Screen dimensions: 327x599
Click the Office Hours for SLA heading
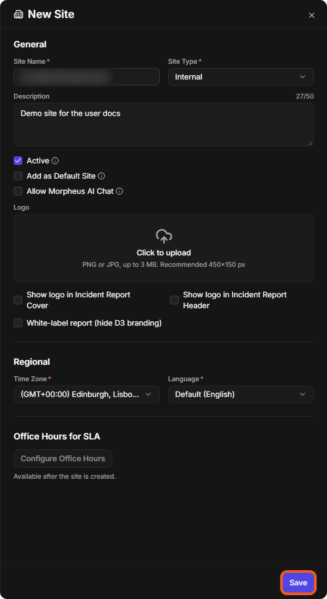pyautogui.click(x=57, y=436)
